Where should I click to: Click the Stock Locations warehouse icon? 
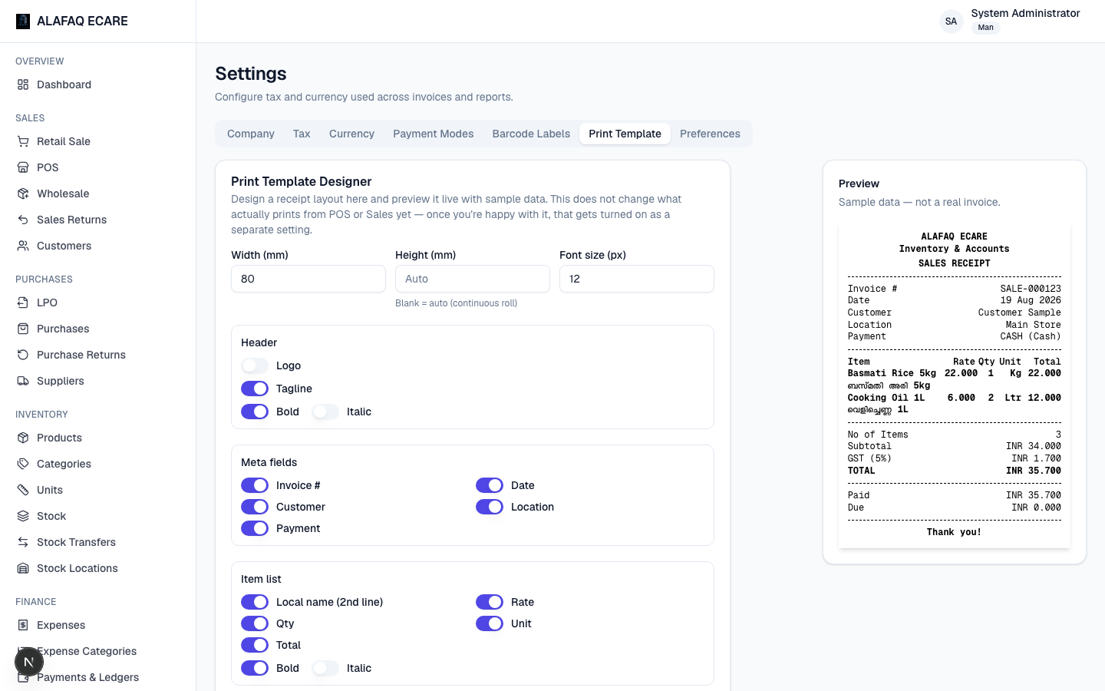click(x=23, y=568)
